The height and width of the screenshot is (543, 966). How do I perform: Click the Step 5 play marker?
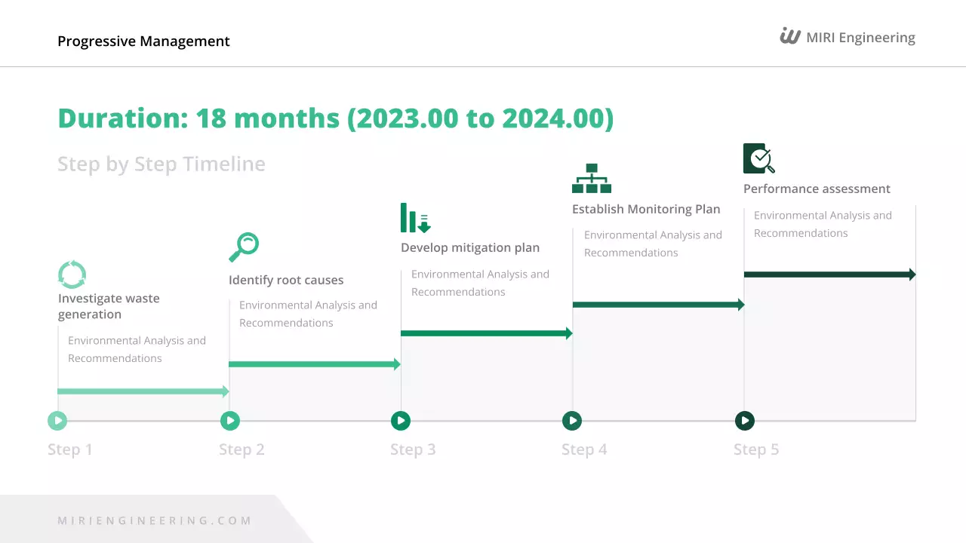coord(745,421)
